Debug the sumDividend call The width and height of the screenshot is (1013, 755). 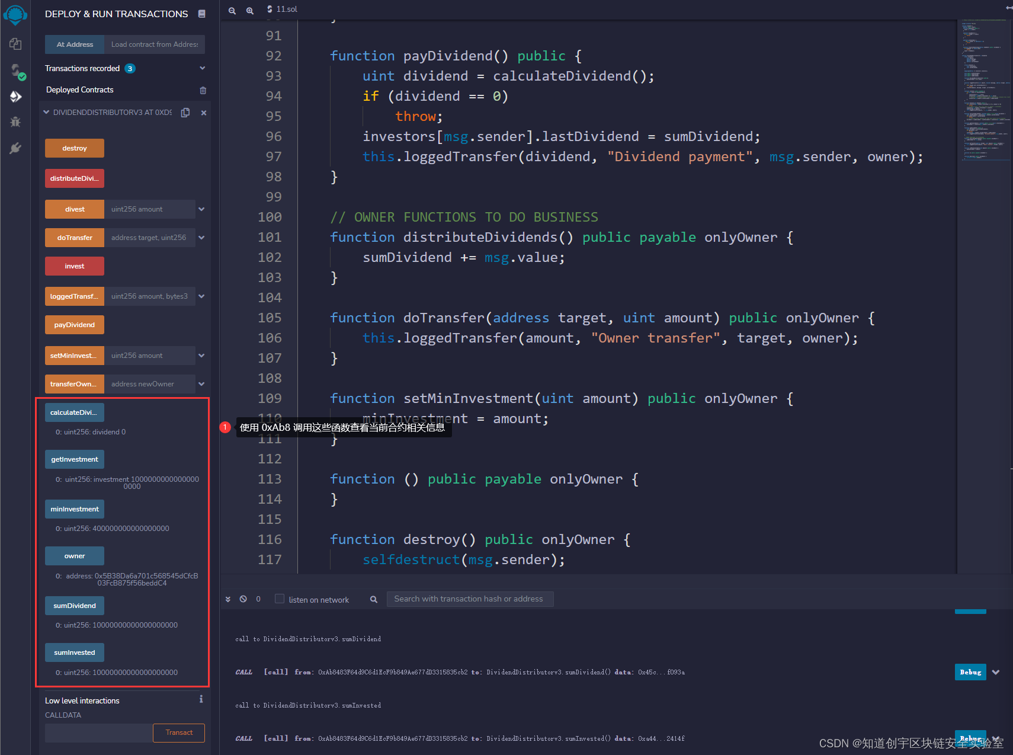click(x=970, y=672)
